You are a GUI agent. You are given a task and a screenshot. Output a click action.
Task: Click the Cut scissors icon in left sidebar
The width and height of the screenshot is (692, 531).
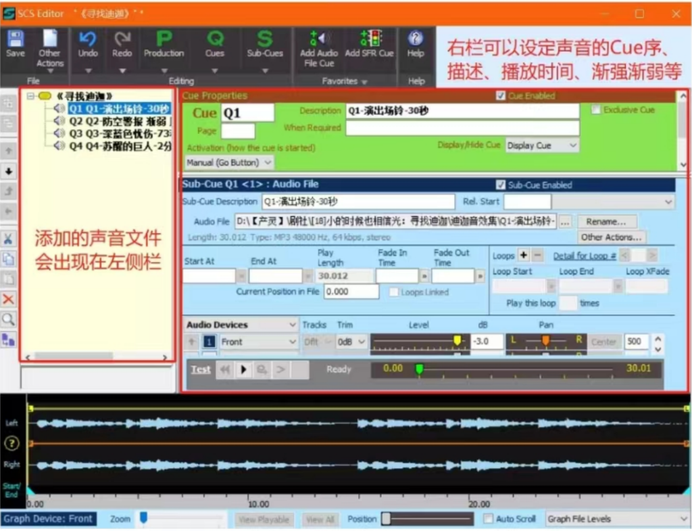click(x=8, y=239)
